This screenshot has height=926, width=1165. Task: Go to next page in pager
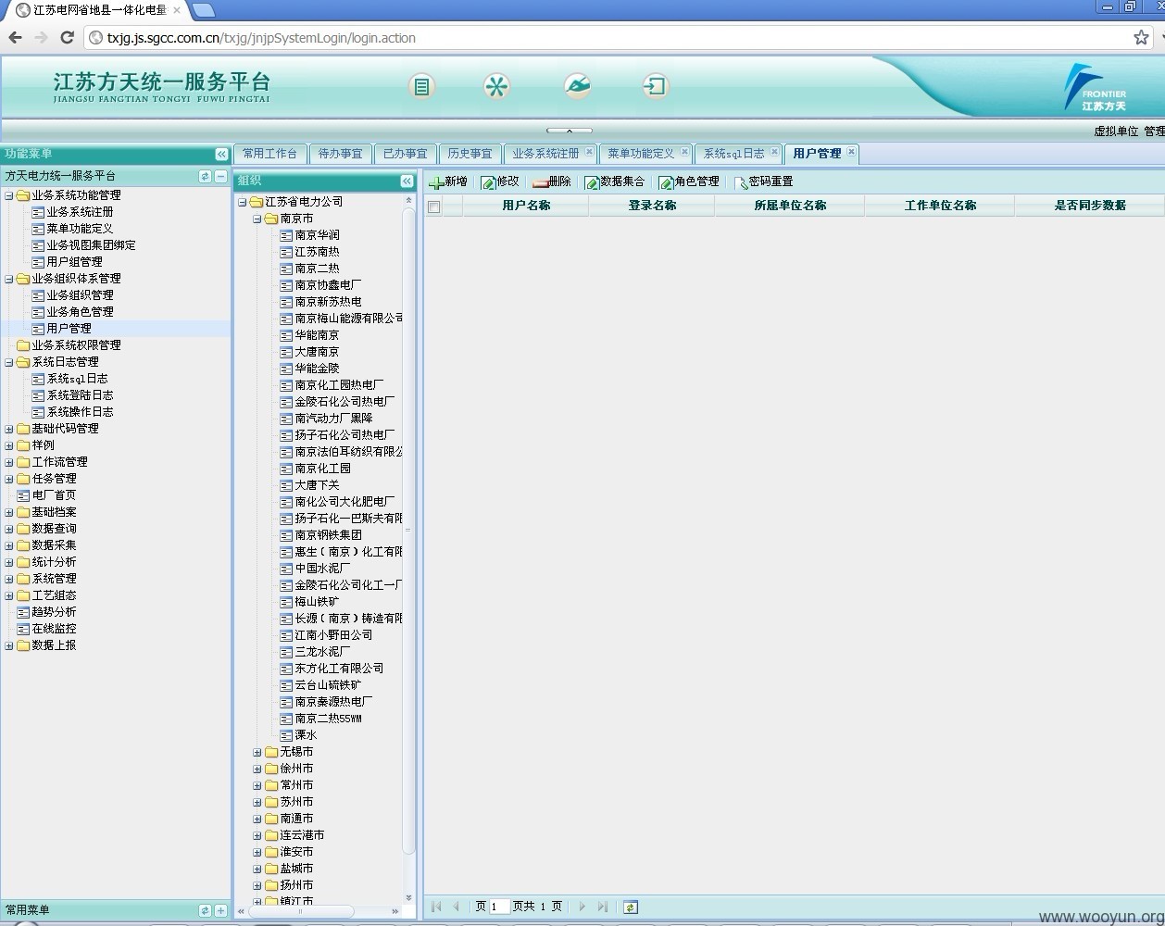point(582,907)
